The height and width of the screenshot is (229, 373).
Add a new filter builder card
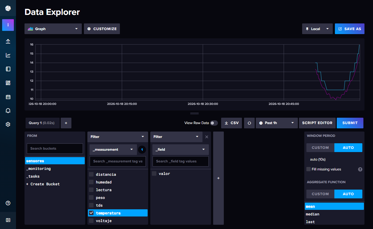[x=218, y=178]
